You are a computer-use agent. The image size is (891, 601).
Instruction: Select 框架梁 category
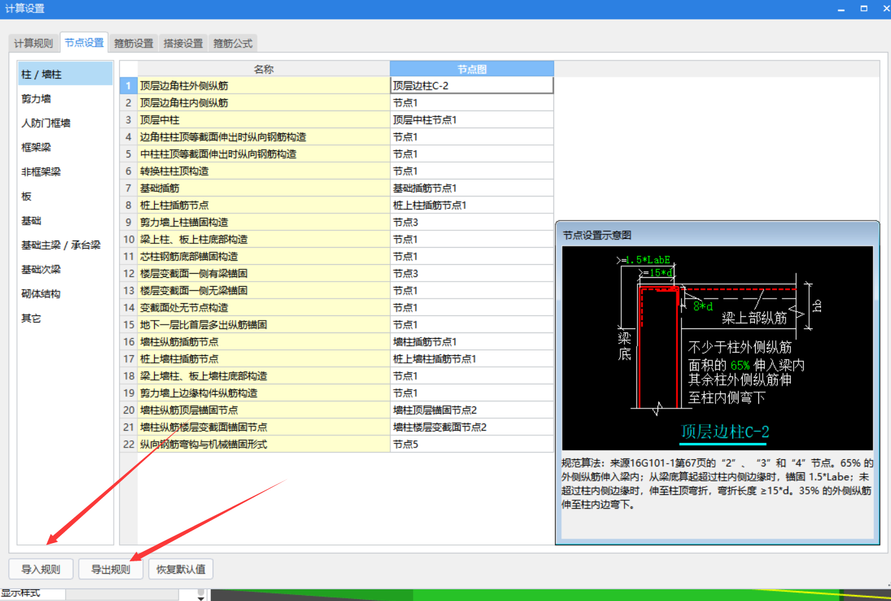65,148
